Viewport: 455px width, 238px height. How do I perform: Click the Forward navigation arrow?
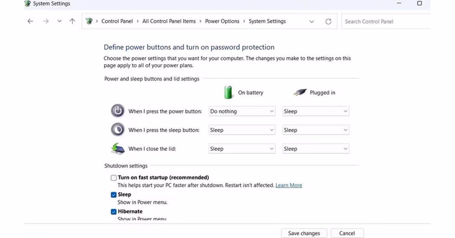(x=46, y=22)
